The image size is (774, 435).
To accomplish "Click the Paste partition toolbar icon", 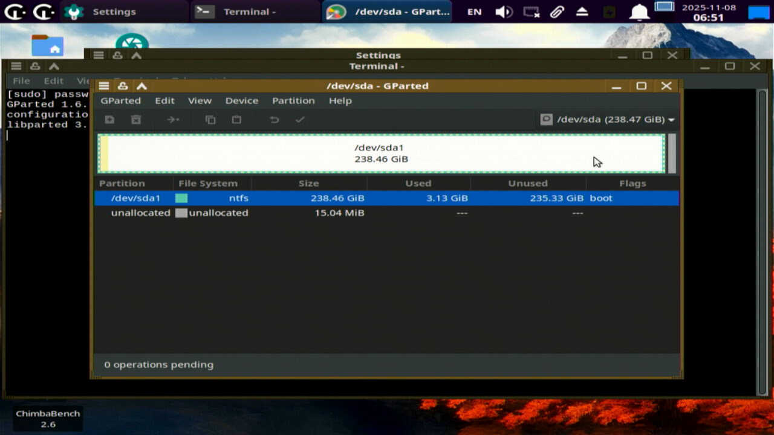I will tap(236, 120).
